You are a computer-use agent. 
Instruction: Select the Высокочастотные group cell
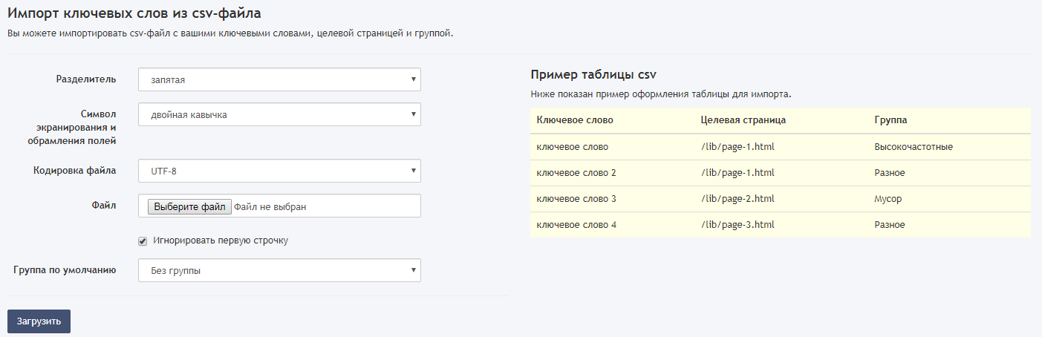pyautogui.click(x=914, y=147)
